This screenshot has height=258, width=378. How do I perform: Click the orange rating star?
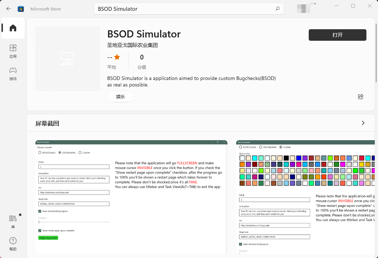pos(117,57)
